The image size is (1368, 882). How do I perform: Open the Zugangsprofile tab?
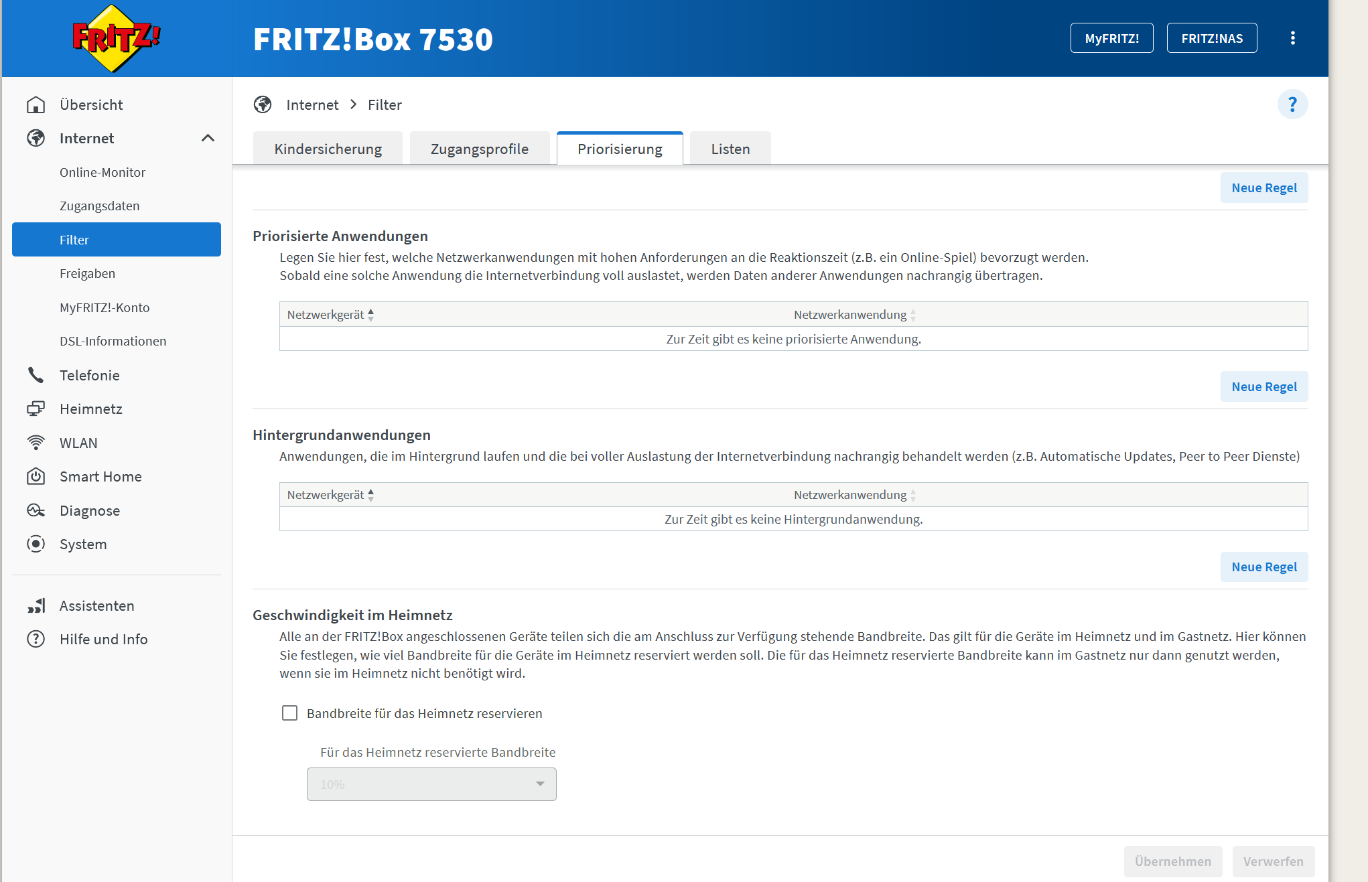click(479, 149)
